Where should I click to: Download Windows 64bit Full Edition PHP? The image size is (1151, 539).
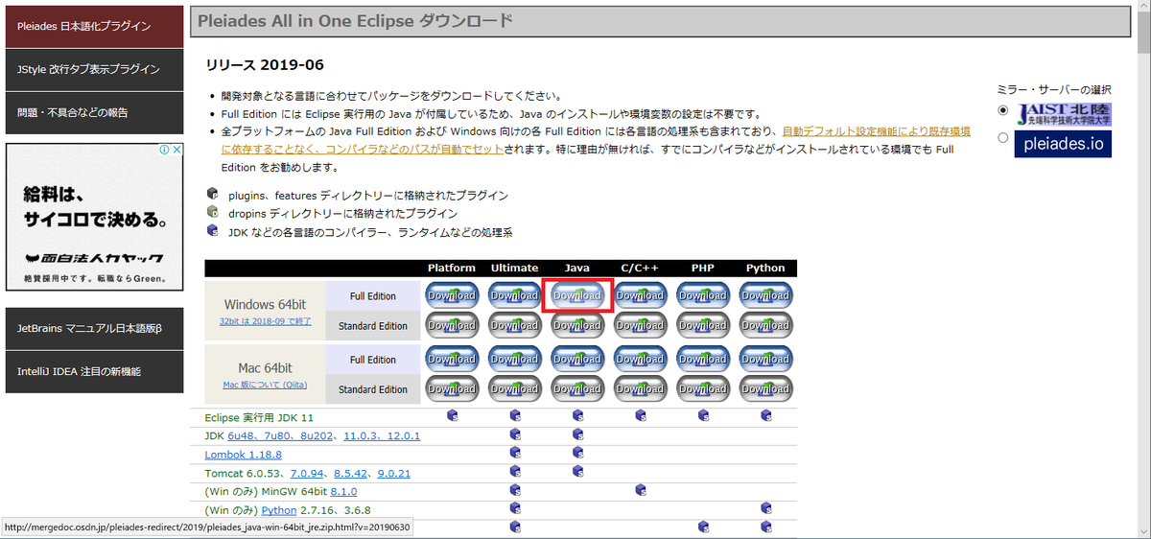[x=703, y=295]
